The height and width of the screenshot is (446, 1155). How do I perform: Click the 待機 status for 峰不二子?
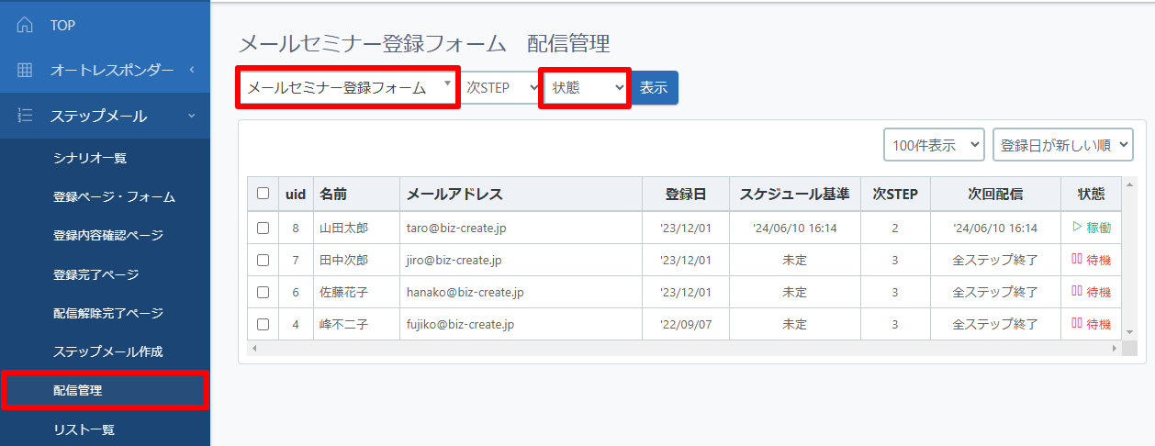point(1098,324)
